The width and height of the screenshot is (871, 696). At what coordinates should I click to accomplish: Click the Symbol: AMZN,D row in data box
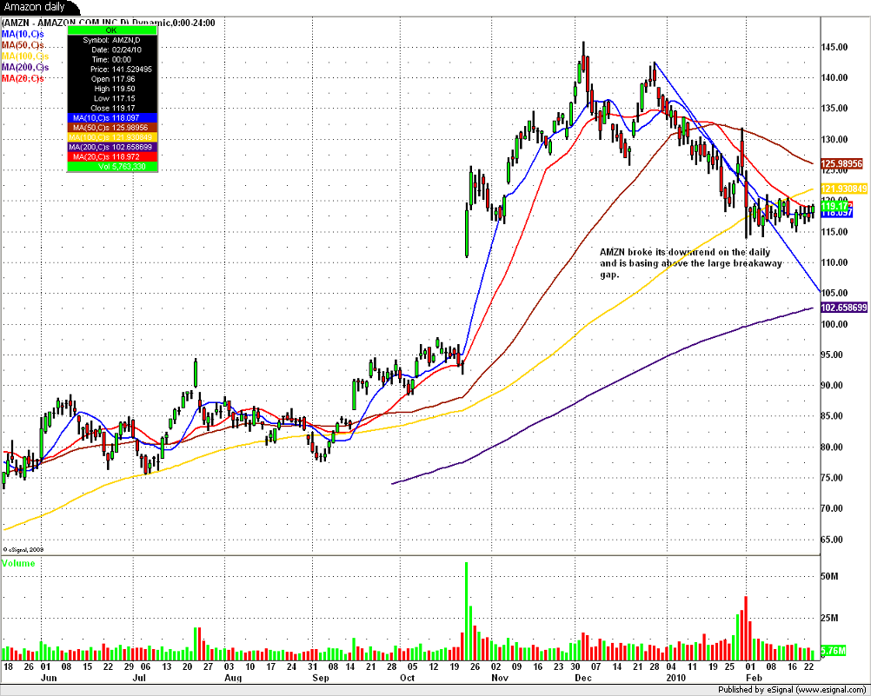tap(111, 40)
